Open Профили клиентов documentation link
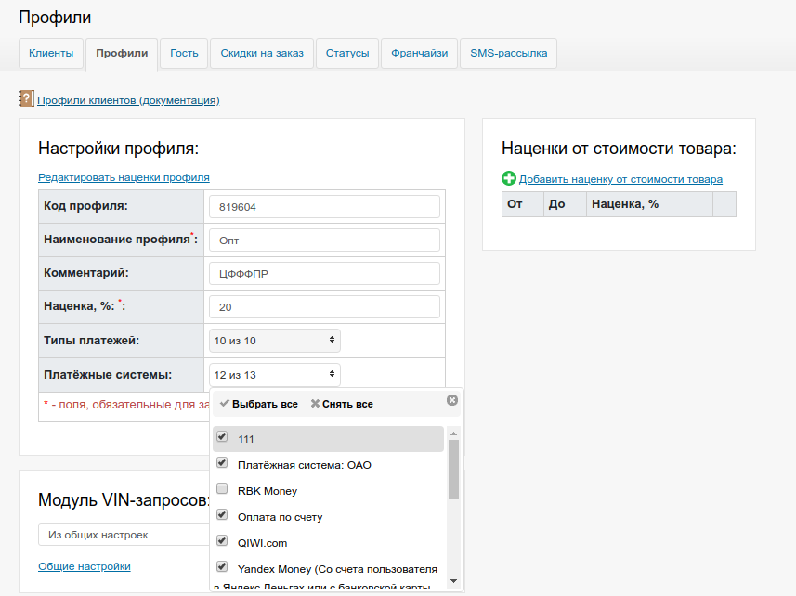The image size is (796, 596). click(x=128, y=100)
